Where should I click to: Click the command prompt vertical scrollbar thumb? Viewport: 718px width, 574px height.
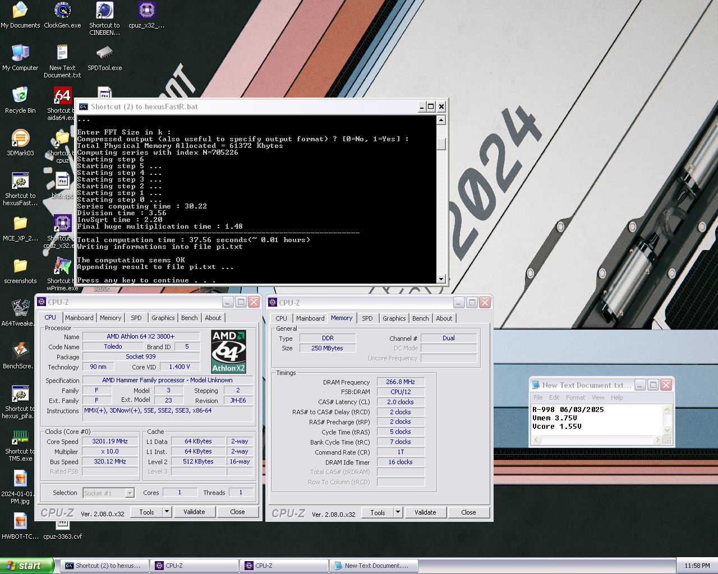pos(441,143)
